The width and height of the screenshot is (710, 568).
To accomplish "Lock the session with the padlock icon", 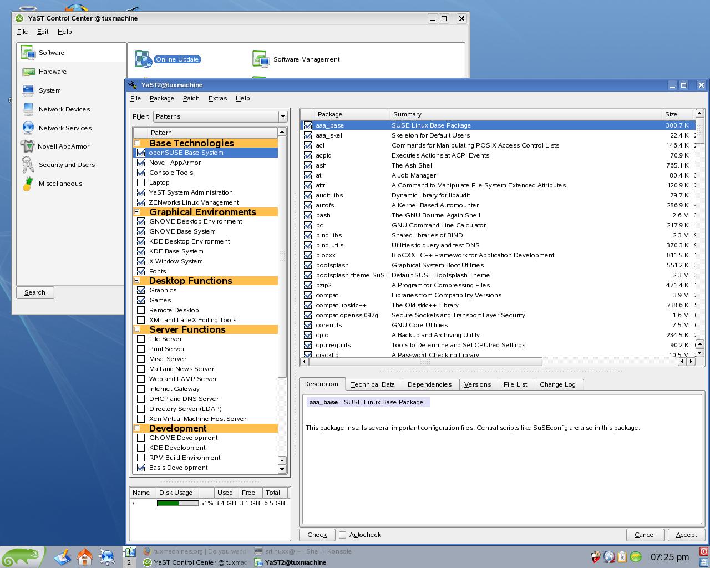I will (704, 562).
